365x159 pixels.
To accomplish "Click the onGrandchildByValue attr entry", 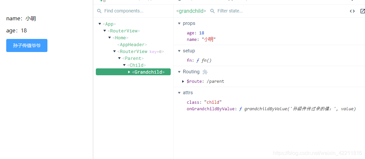I will click(271, 109).
